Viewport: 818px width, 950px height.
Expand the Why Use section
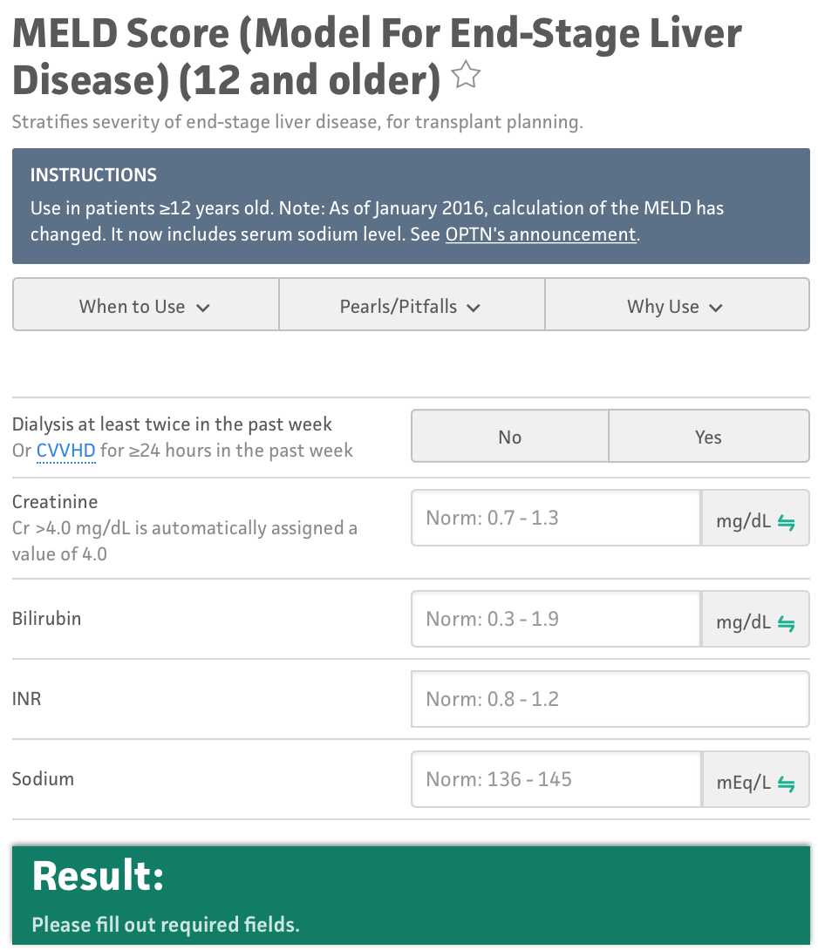tap(676, 306)
